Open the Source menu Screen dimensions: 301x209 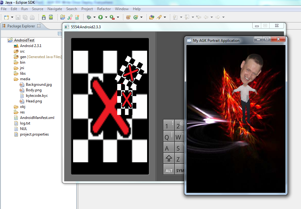point(38,9)
